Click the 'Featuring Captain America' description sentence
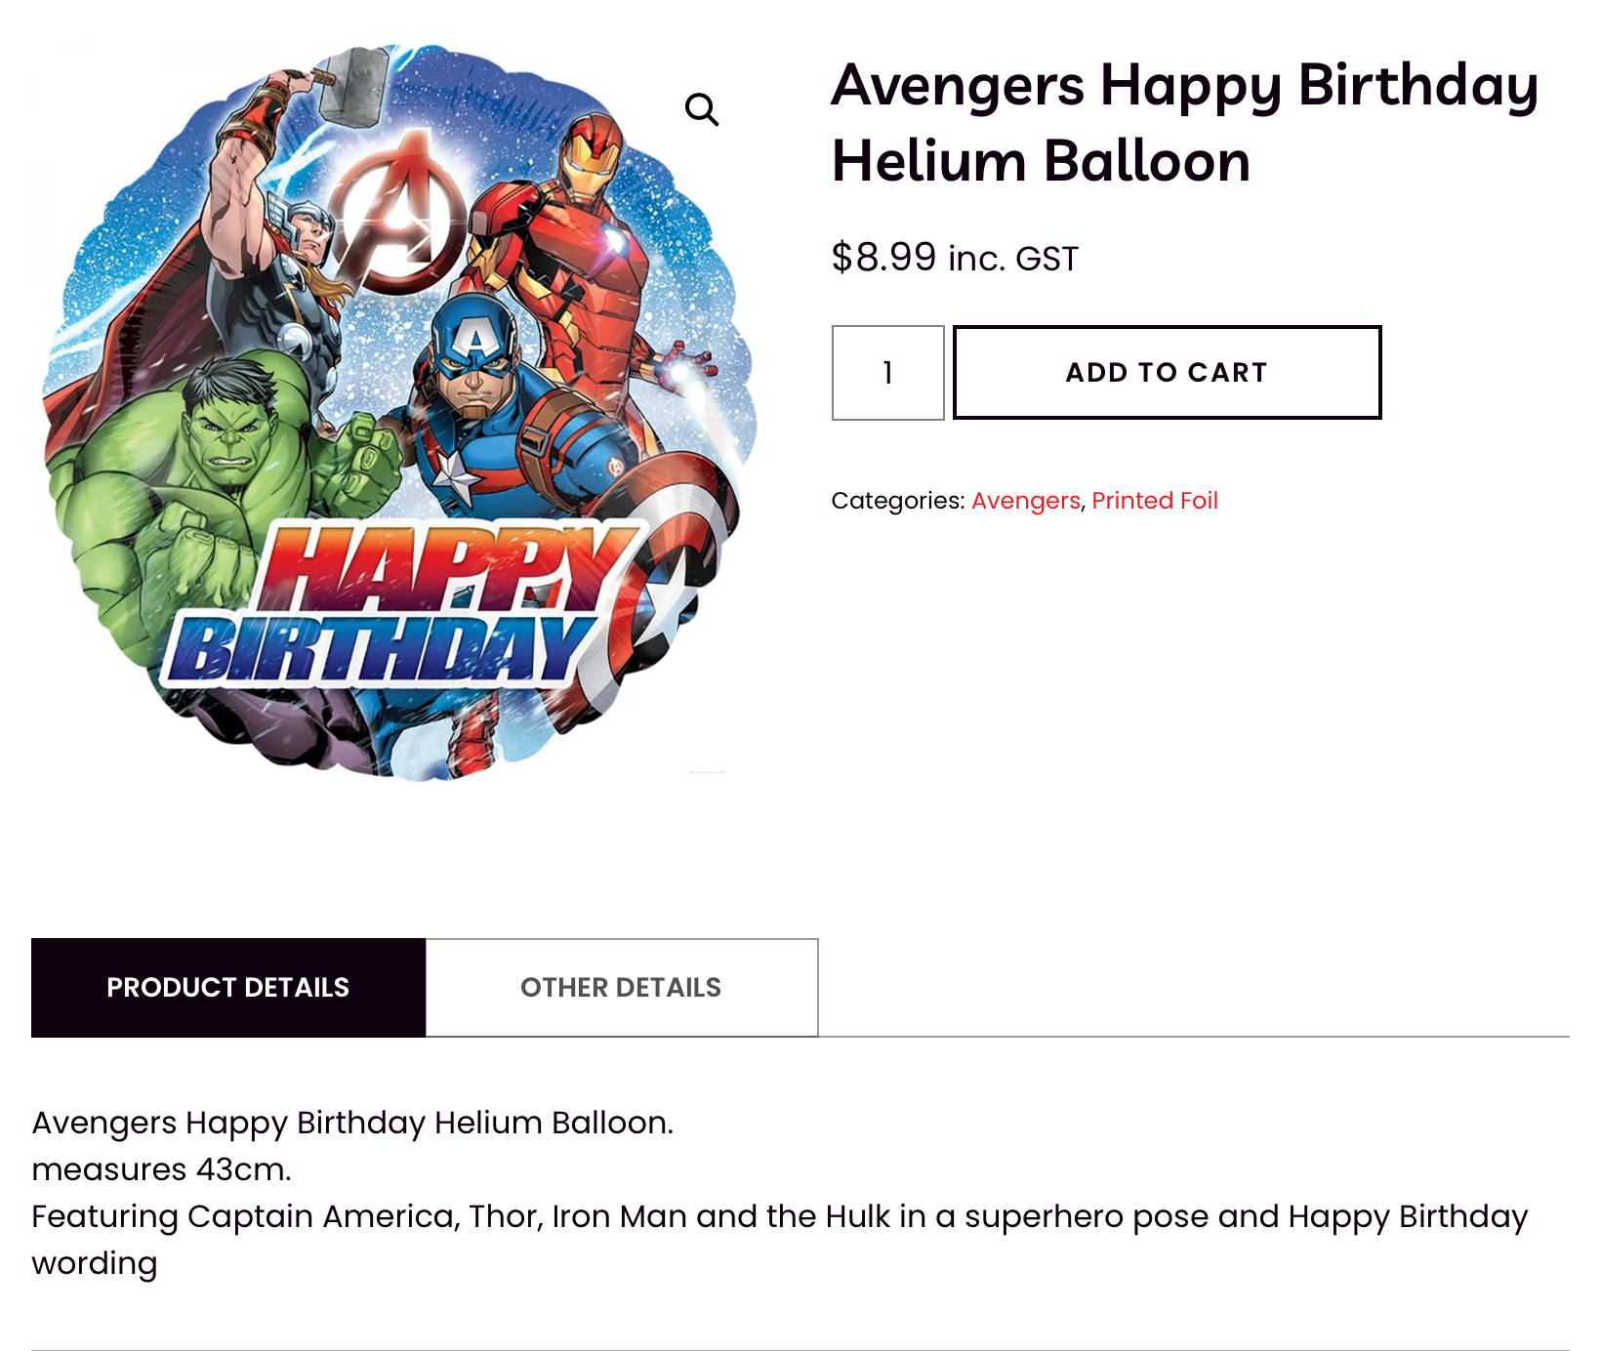 (x=779, y=1217)
